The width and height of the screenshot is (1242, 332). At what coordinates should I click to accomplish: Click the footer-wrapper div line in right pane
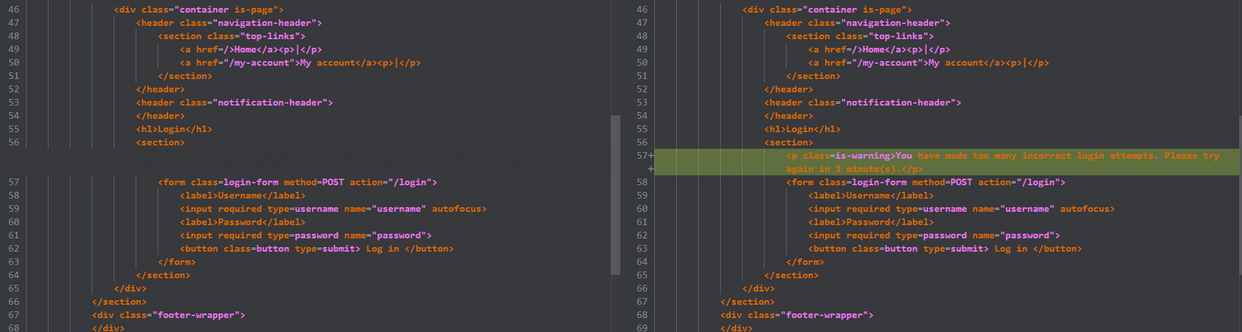coord(797,315)
